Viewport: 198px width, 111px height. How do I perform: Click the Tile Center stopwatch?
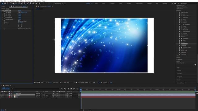[x=4, y=12]
